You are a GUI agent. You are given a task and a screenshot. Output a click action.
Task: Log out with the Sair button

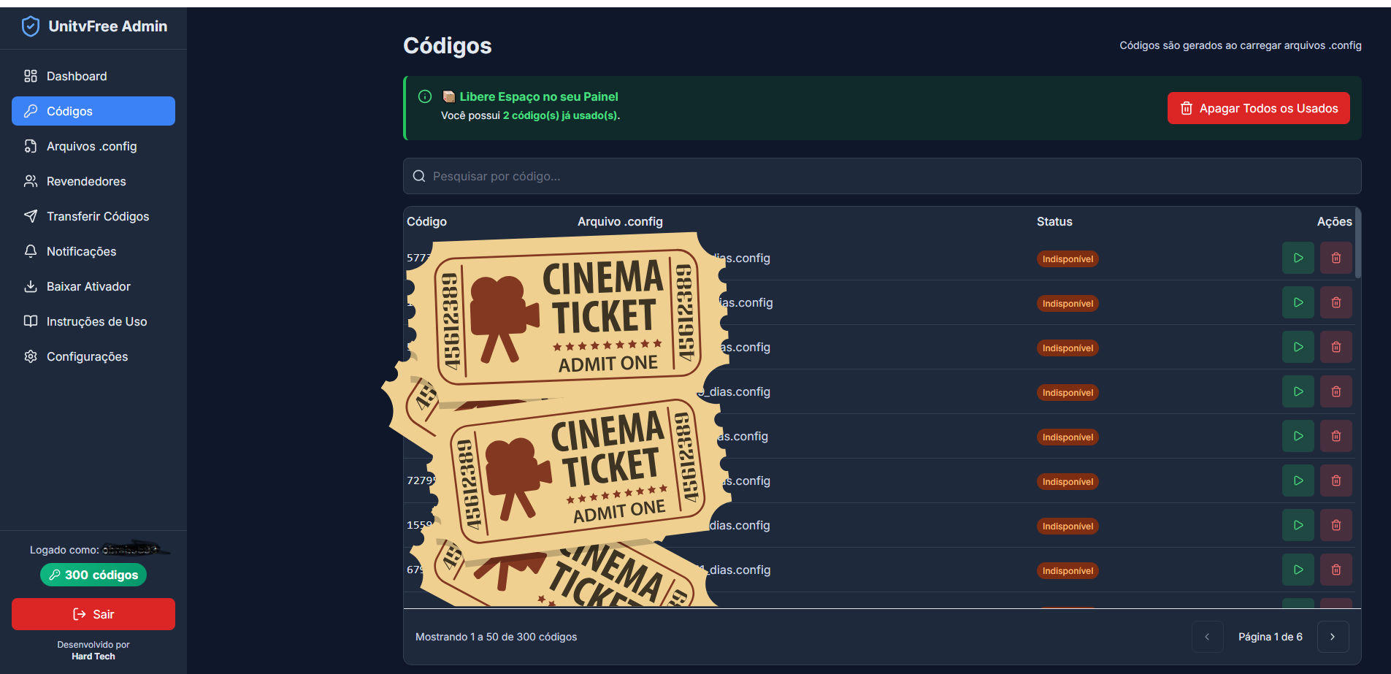click(x=93, y=614)
